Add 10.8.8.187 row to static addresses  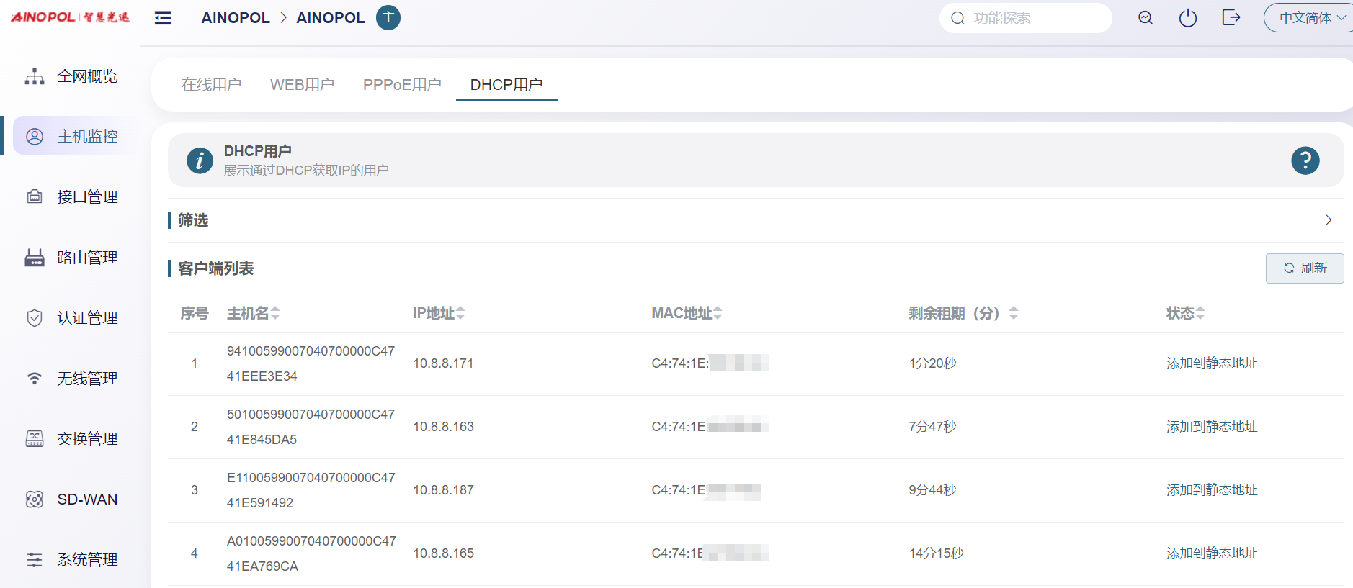click(1212, 490)
